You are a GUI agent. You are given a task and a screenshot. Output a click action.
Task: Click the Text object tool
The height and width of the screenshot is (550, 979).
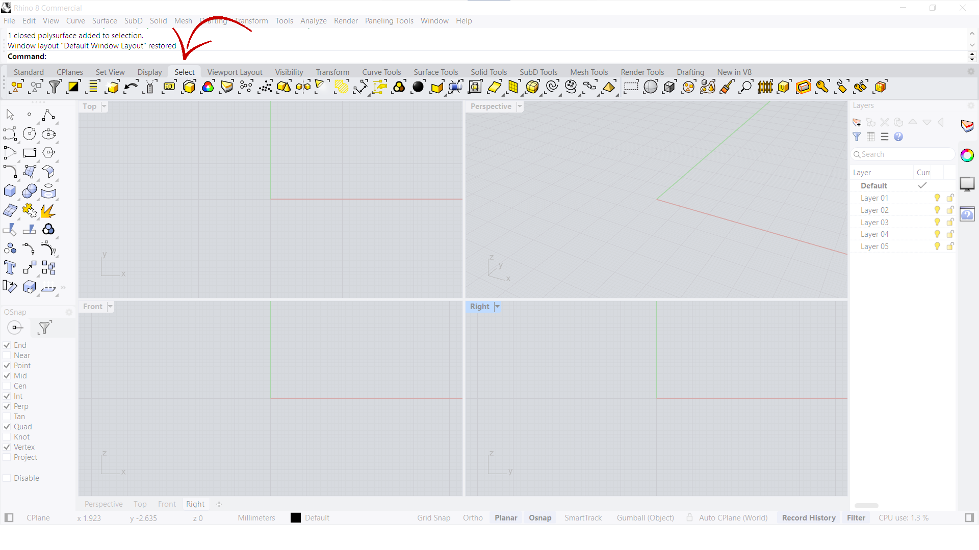click(x=10, y=267)
